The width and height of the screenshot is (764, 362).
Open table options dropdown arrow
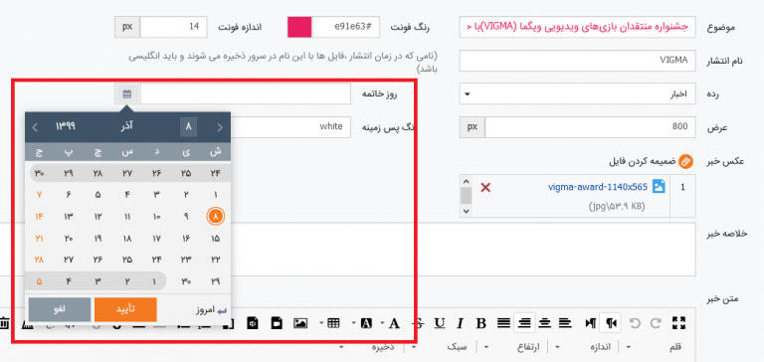pos(321,322)
